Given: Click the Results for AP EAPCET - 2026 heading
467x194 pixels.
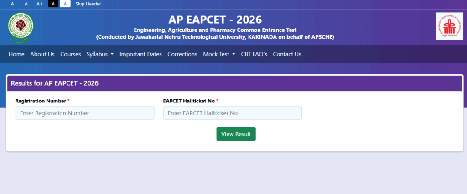Looking at the screenshot, I should point(55,83).
